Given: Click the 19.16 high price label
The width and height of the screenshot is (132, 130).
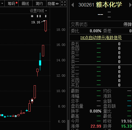Looking at the screenshot, I should point(36,22).
